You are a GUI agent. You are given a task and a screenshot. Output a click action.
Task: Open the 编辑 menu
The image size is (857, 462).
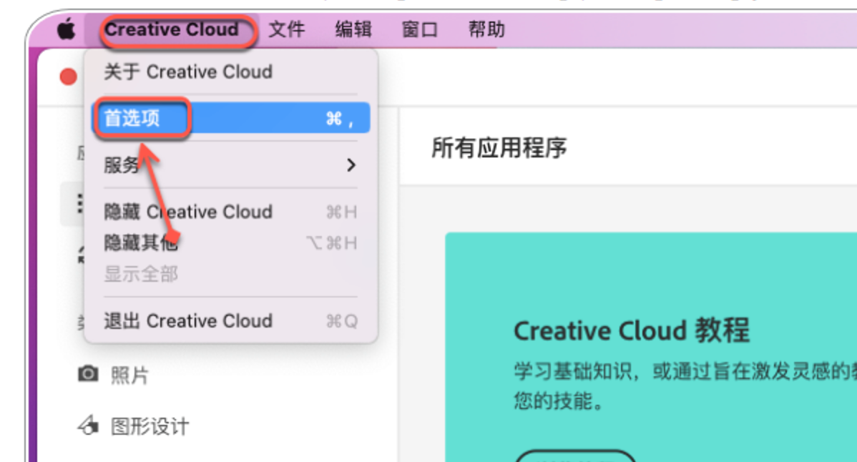(353, 29)
